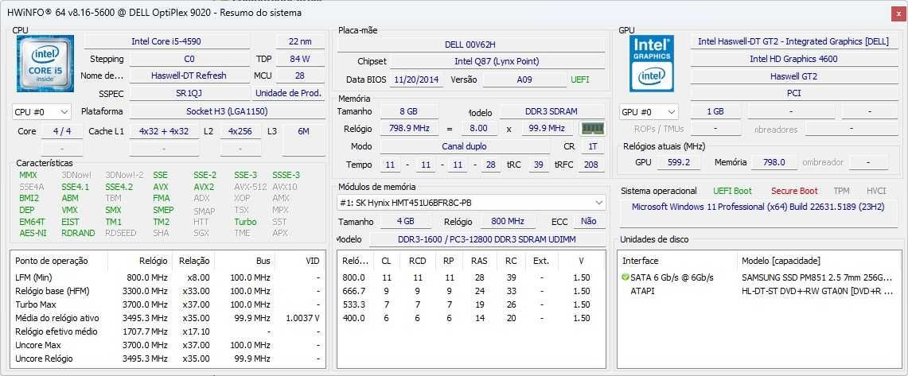Select the HL-DT-ST DVD+-RW drive row
908x376 pixels.
tap(760, 291)
